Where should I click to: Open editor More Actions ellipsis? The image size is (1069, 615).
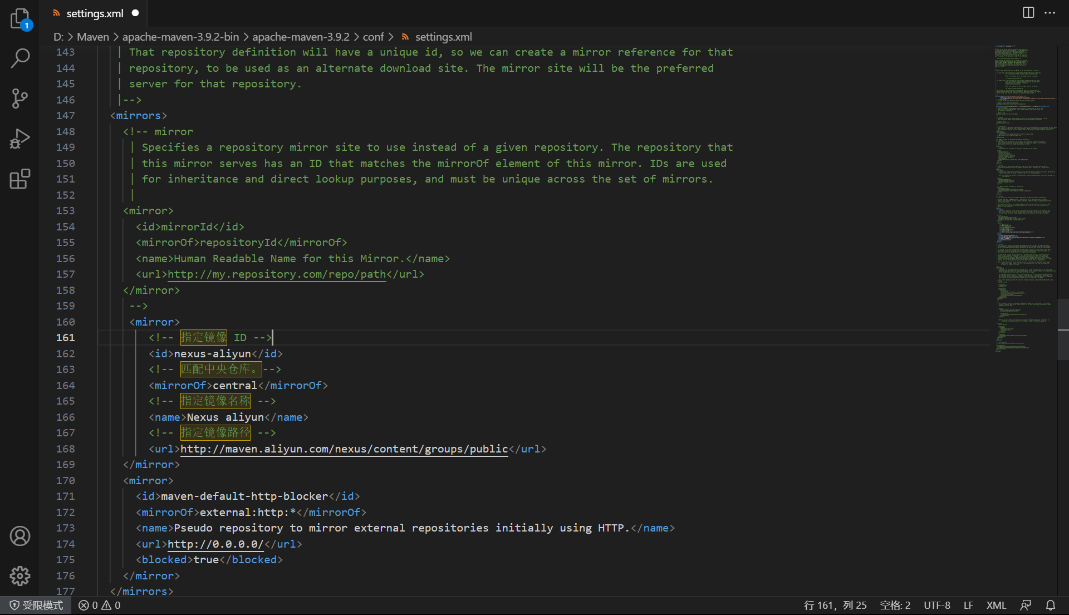click(1050, 13)
